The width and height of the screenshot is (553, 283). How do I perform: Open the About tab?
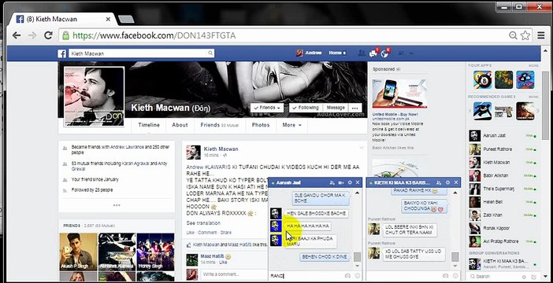180,125
